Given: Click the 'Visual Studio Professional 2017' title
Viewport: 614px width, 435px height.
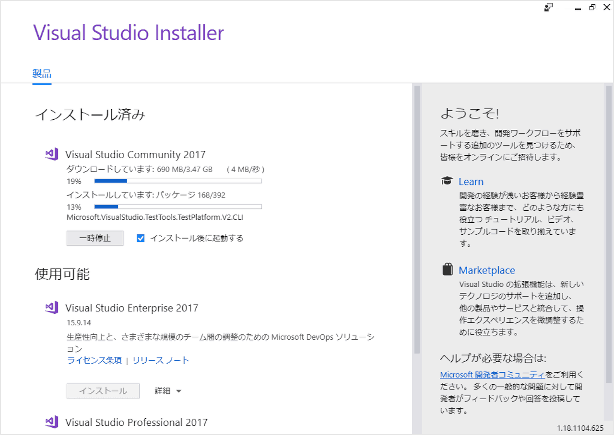Looking at the screenshot, I should 136,423.
